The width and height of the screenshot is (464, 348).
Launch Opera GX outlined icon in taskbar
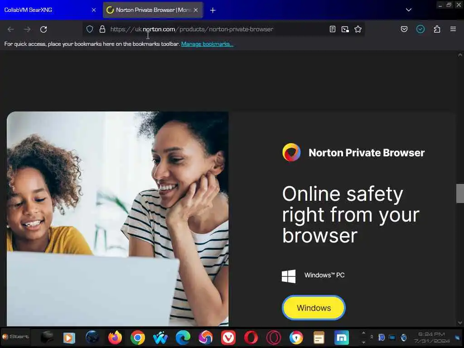tap(274, 338)
